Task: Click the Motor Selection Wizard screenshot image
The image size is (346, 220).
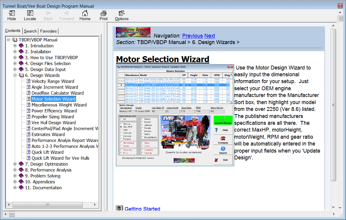Action: (x=175, y=115)
